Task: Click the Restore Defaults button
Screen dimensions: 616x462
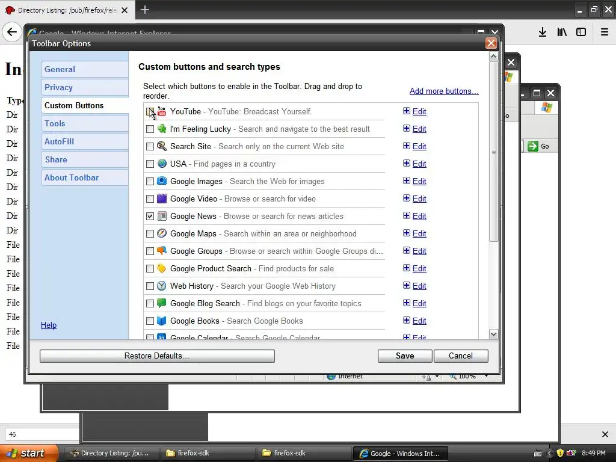Action: click(157, 356)
